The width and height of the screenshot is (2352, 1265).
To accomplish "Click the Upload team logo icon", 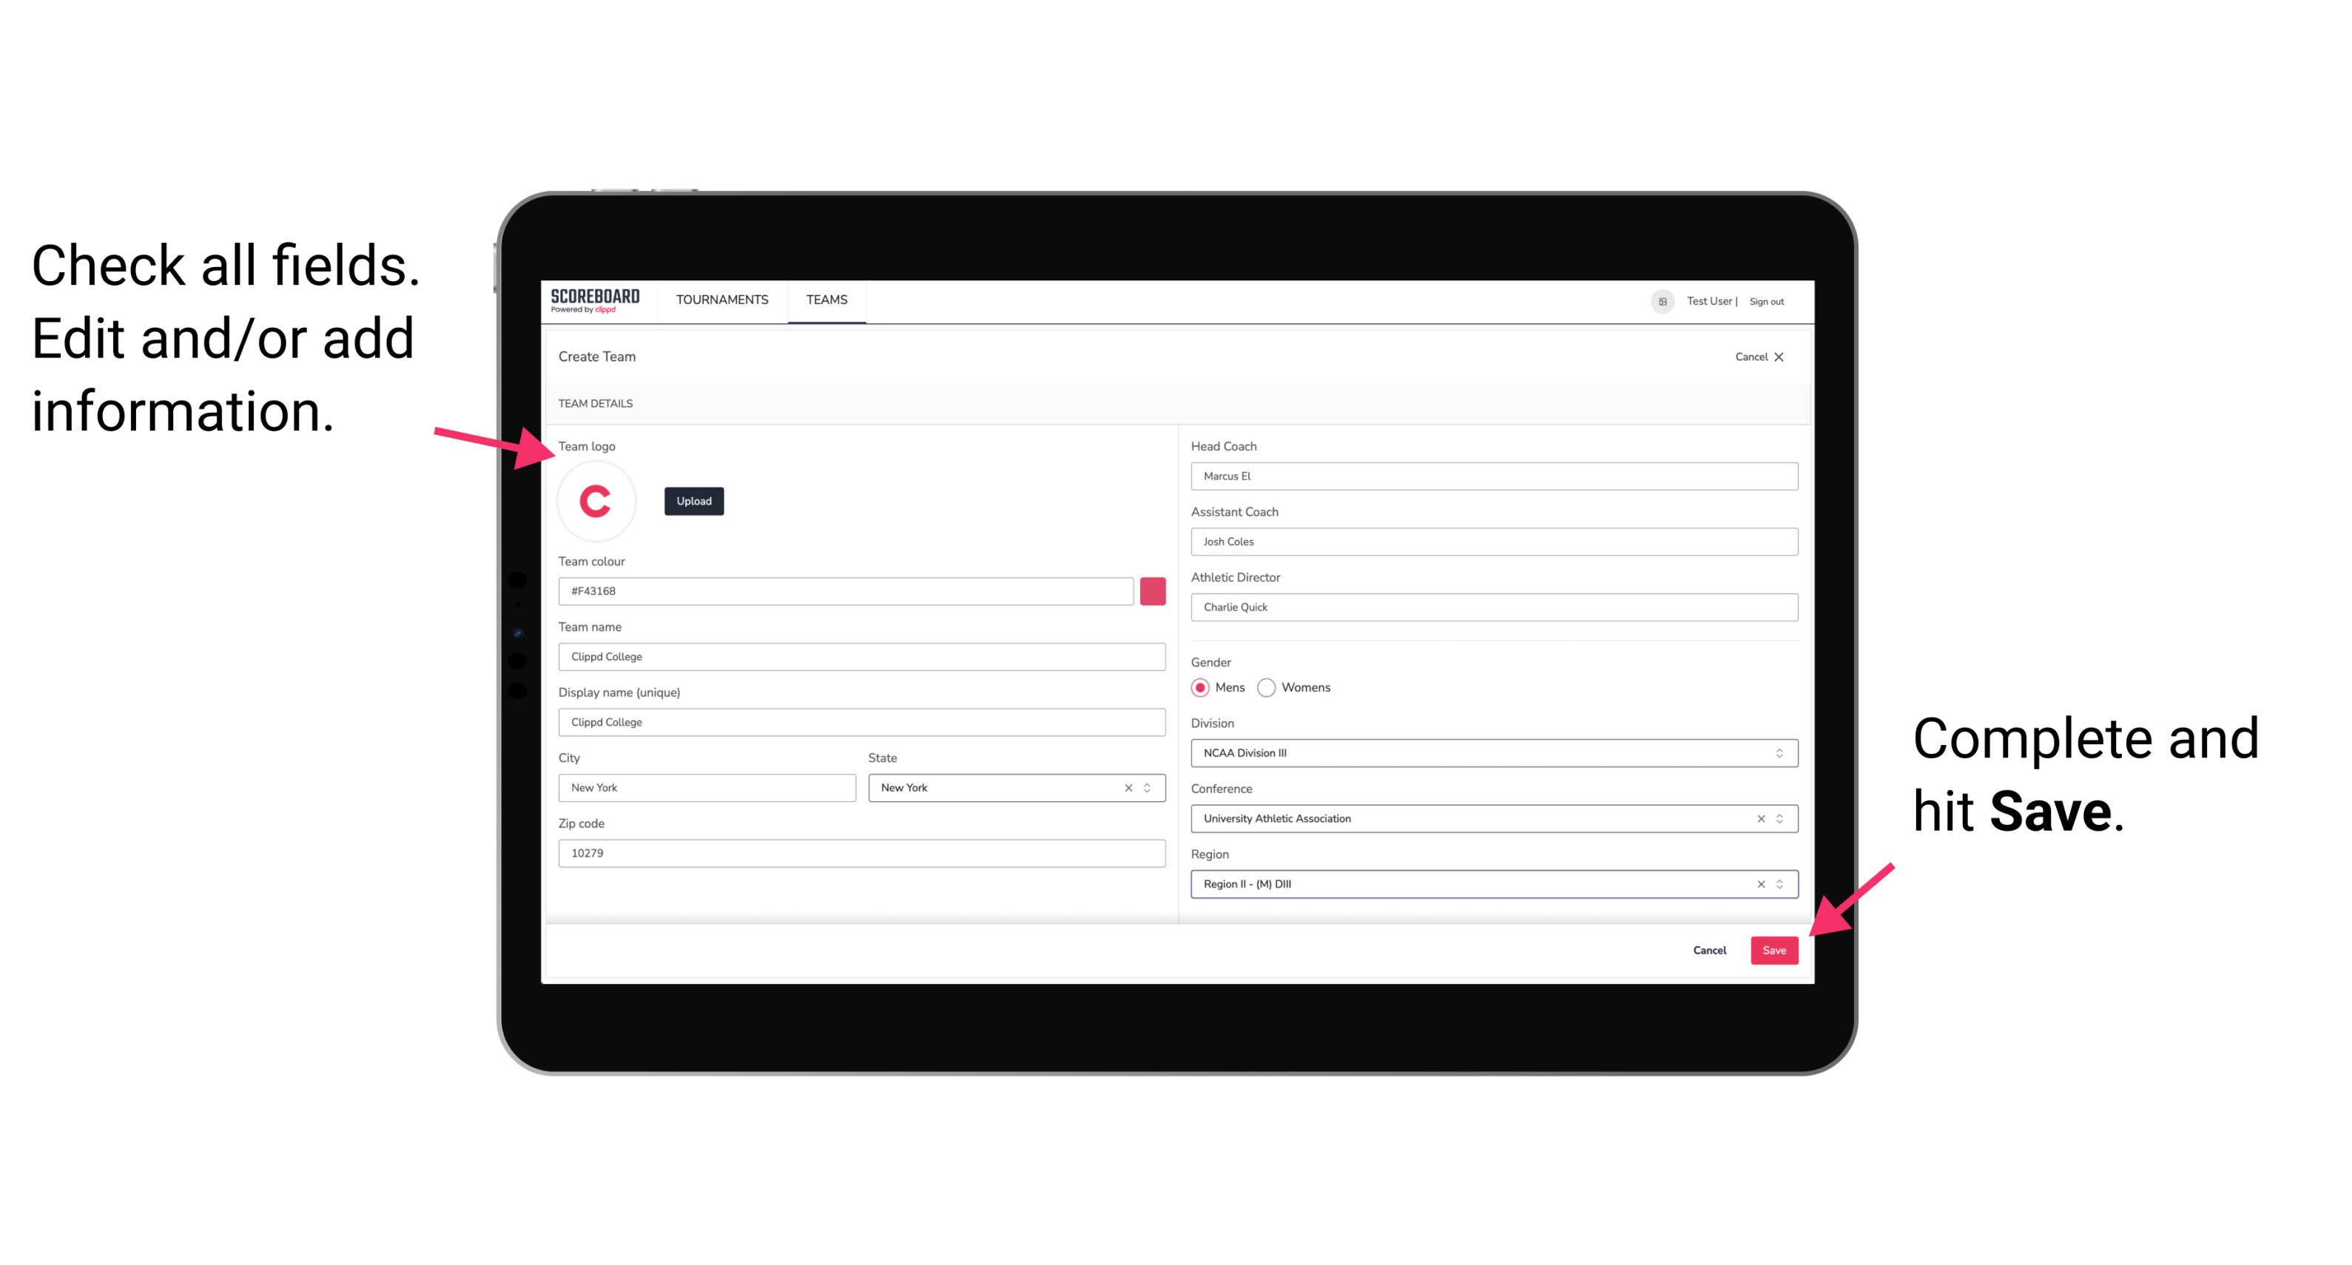I will pyautogui.click(x=692, y=500).
